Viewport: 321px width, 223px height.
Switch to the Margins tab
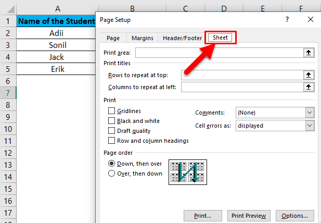tap(142, 38)
